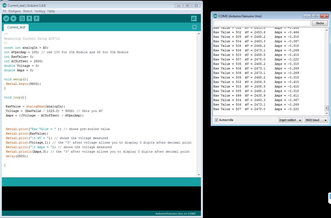Click the Verify sketch checkmark icon
Screen dimensions: 331x218
click(x=6, y=18)
